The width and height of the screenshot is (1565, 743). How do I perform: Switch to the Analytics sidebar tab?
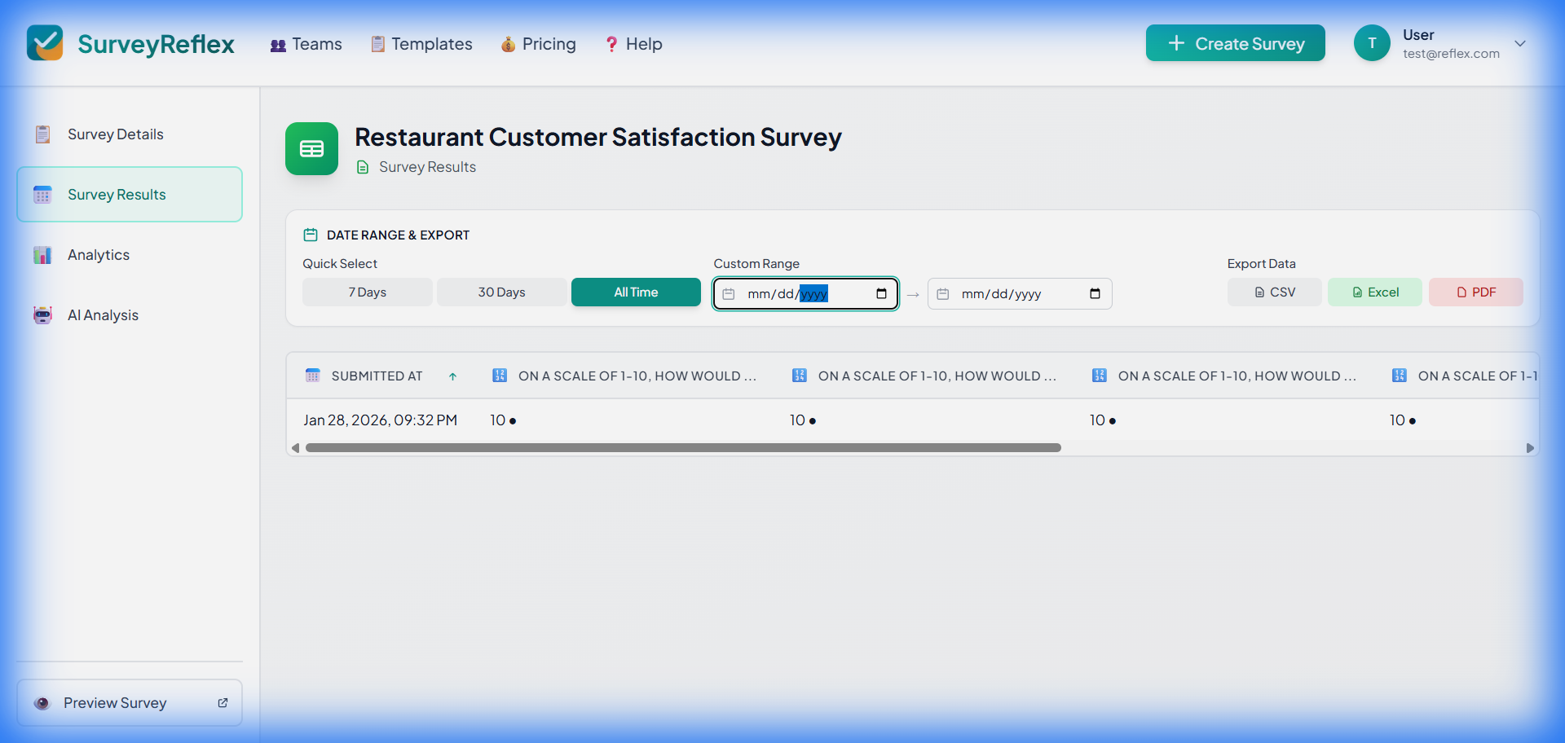click(98, 255)
